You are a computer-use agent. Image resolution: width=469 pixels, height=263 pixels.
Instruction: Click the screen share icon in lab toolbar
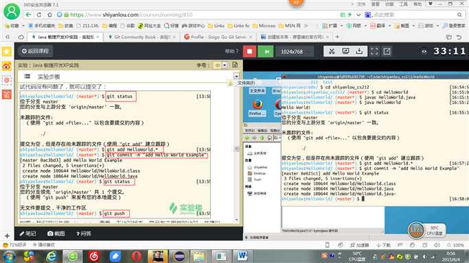click(x=345, y=51)
